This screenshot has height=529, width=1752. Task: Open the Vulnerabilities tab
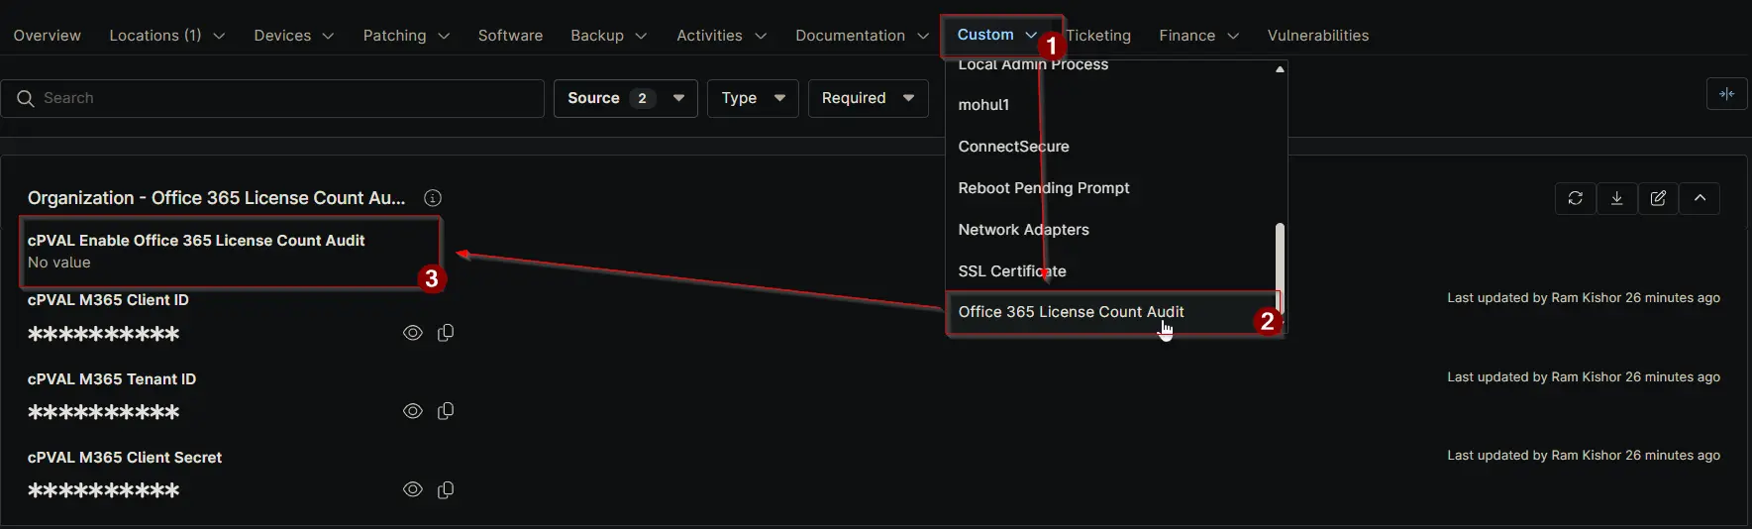1317,36
